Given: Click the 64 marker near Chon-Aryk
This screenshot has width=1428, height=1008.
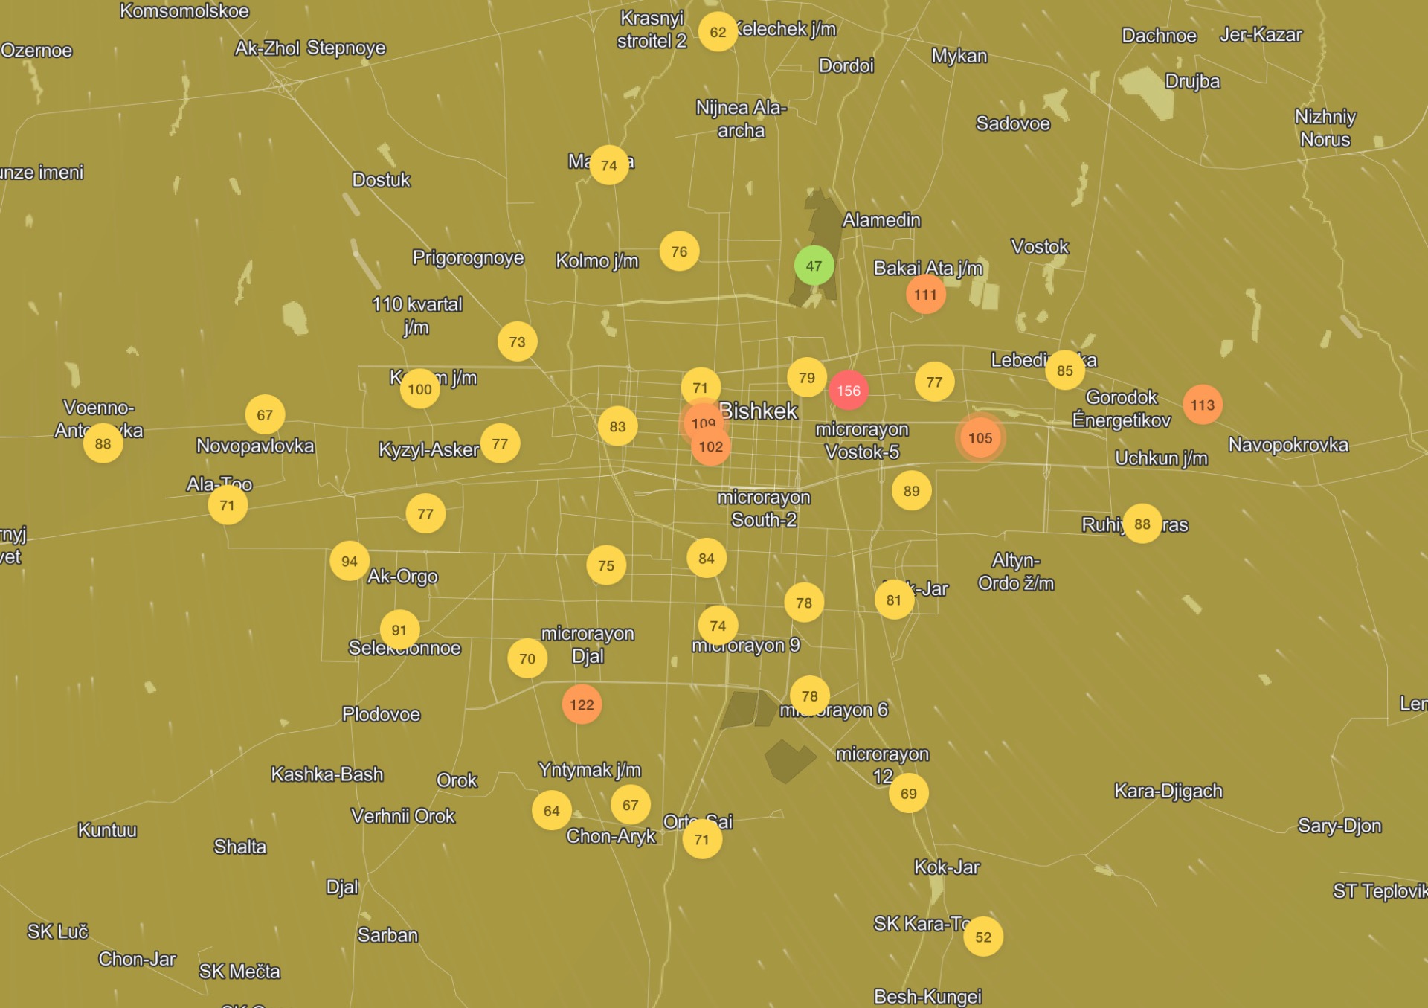Looking at the screenshot, I should pyautogui.click(x=551, y=811).
